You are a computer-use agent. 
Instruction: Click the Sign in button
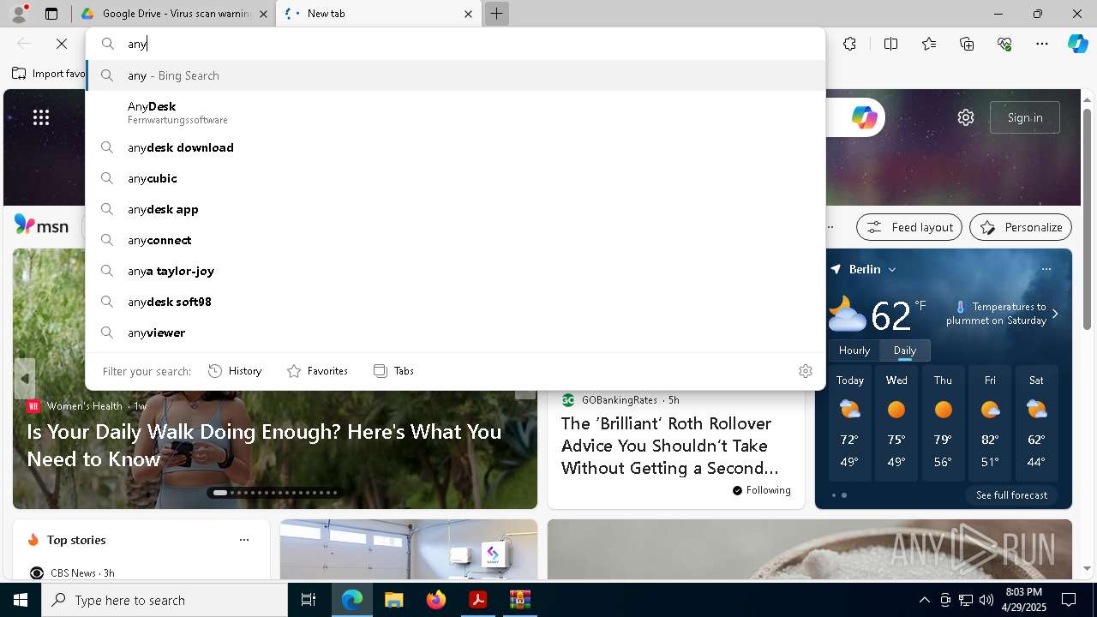(x=1025, y=117)
